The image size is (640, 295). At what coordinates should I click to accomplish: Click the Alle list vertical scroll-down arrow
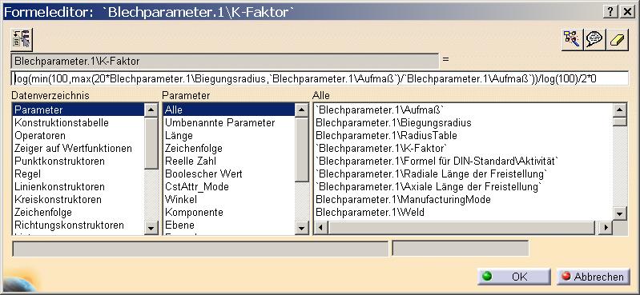620,213
